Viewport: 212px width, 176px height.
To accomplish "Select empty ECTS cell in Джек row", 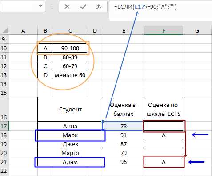I will (164, 144).
